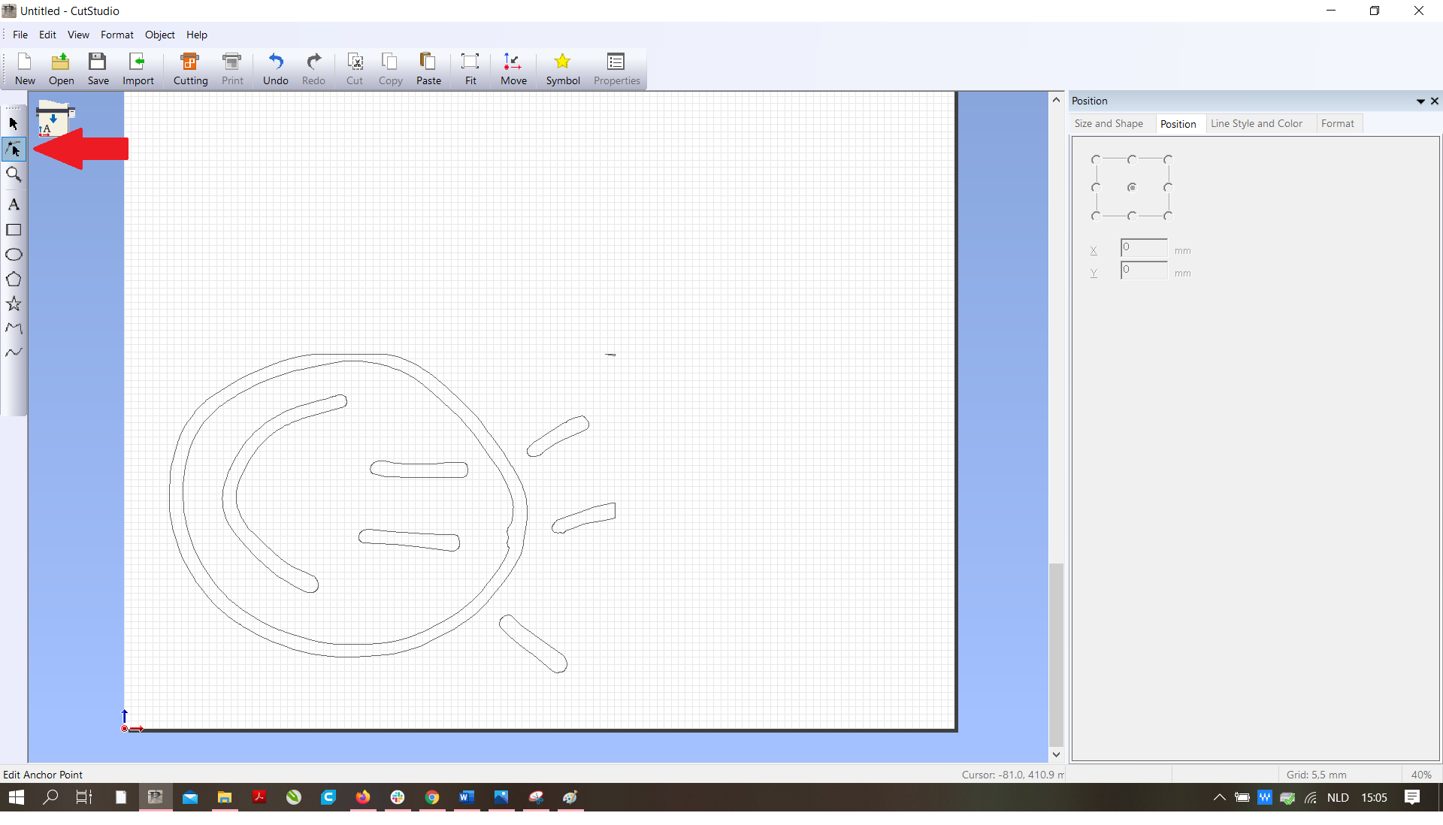Screen dimensions: 1443x825
Task: Select the center anchor radio button
Action: click(x=1132, y=188)
